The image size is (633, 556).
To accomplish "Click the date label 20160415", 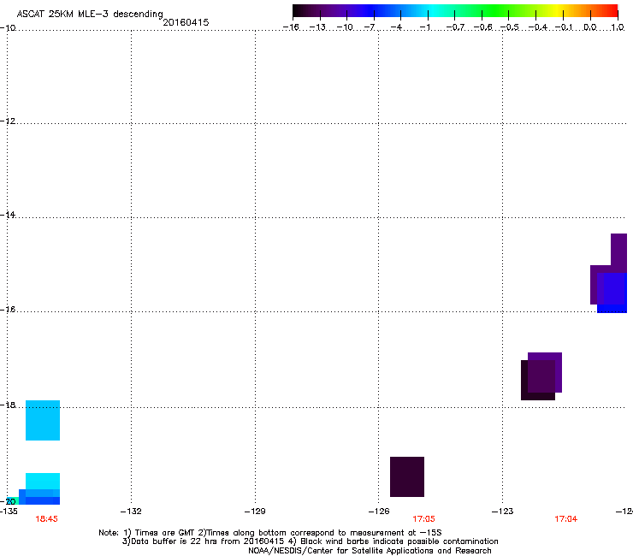I will click(x=186, y=22).
